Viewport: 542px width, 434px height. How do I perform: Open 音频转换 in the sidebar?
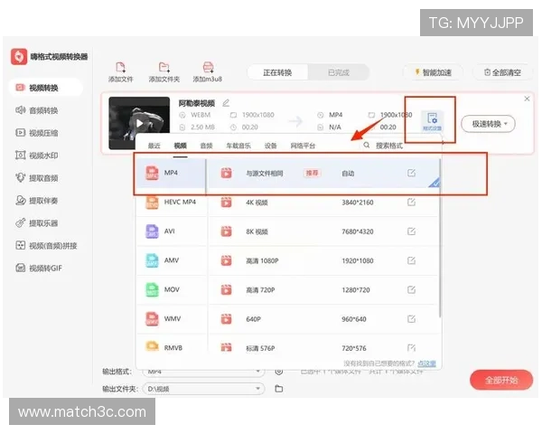pyautogui.click(x=37, y=110)
